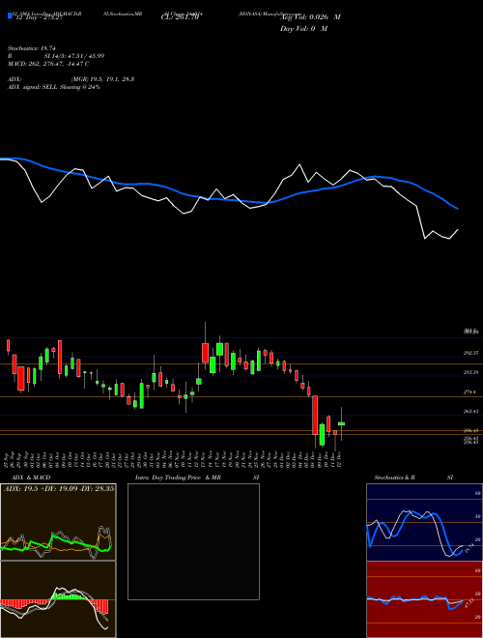Screen dimensions: 483x638
Task: Click the large red candle before the lows
Action: tap(315, 415)
